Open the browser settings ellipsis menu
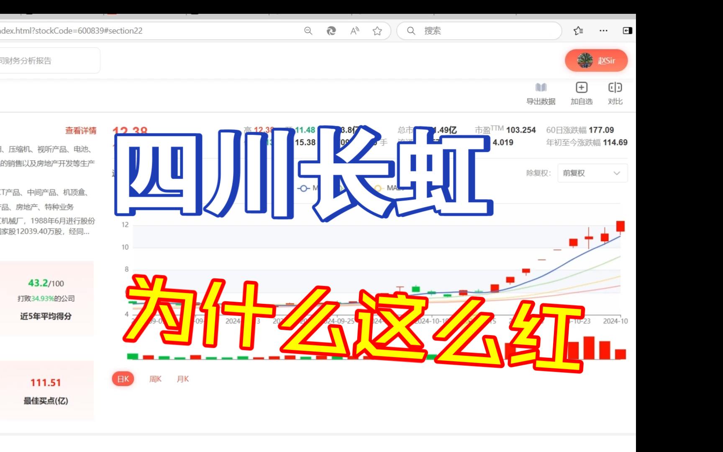723x452 pixels. [603, 31]
